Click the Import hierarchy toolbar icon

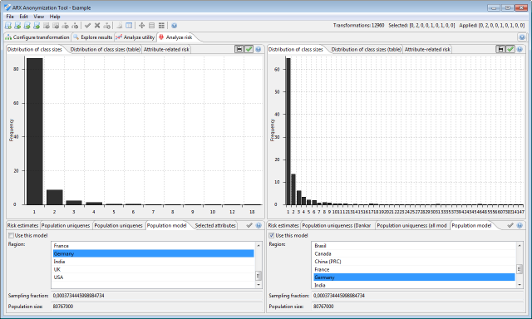click(x=66, y=26)
